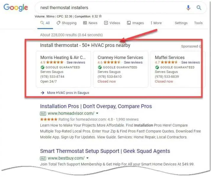
Task: Switch to the Videos tab
Action: tap(112, 23)
